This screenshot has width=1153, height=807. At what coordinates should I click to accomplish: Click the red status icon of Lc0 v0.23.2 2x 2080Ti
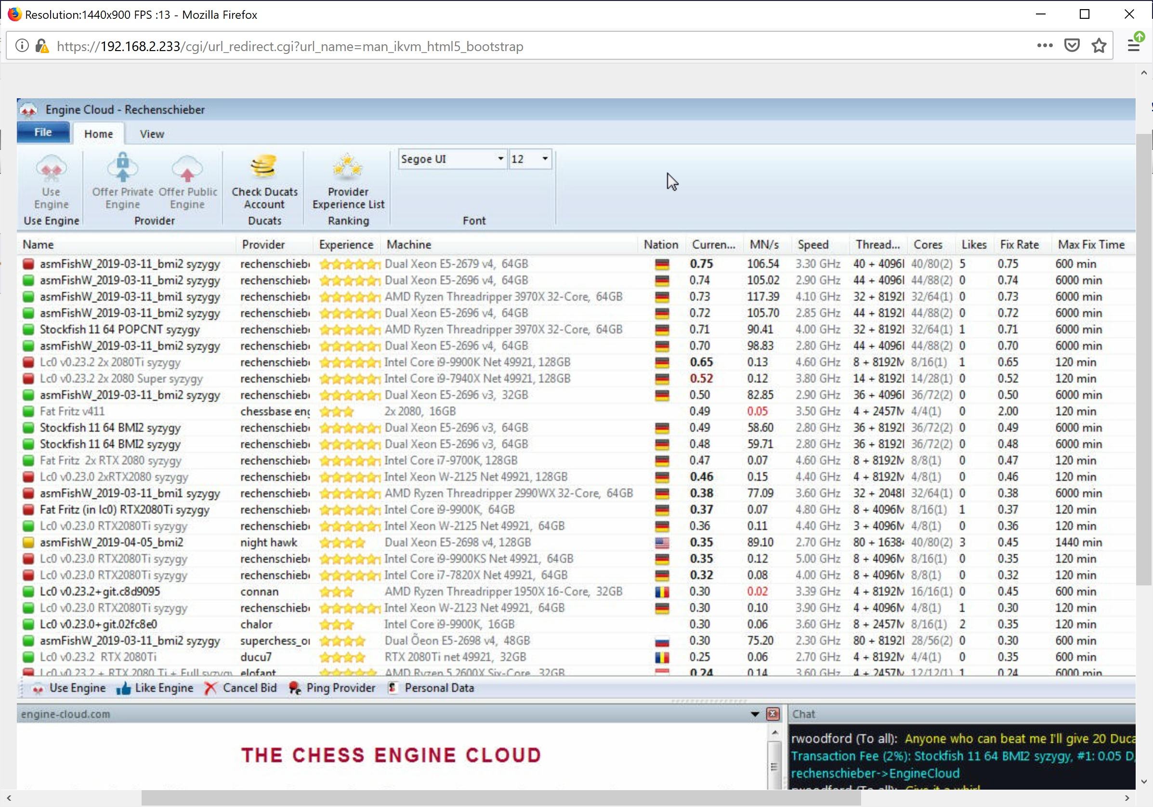(x=28, y=362)
